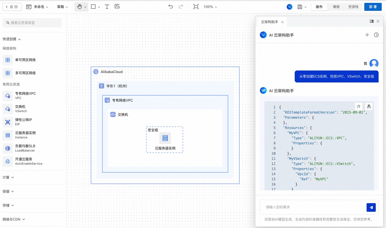Open AI assistant icon in top toolbar

290,7
